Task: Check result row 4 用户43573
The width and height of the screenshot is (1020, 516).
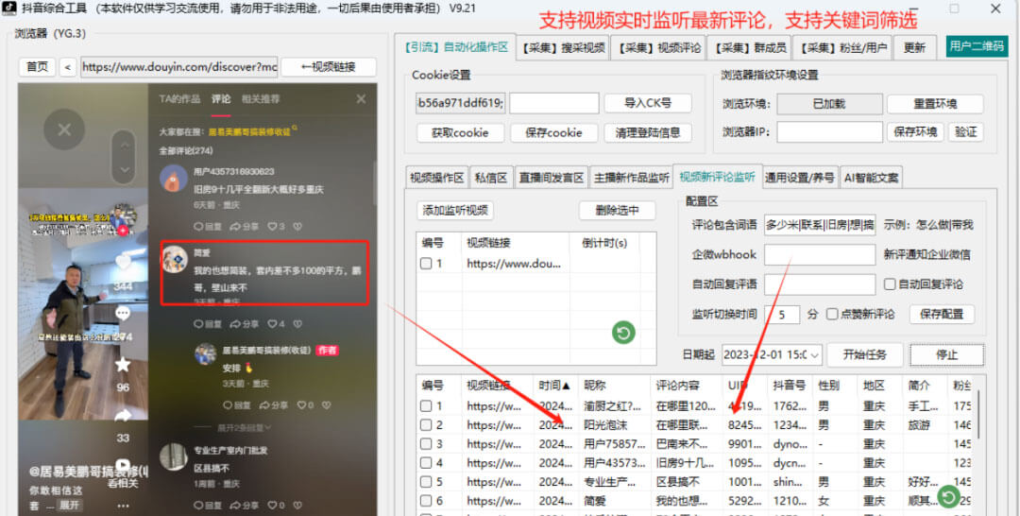Action: tap(426, 463)
